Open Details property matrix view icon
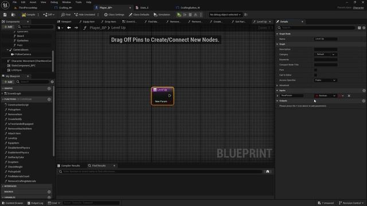This screenshot has width=367, height=206. (360, 28)
